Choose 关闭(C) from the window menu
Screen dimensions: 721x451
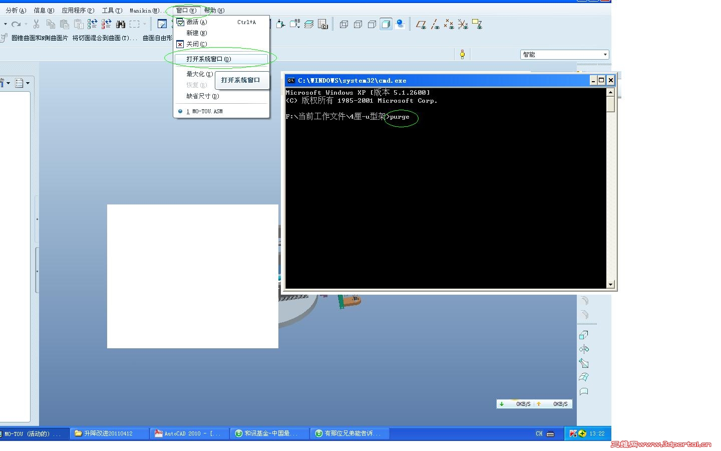click(x=221, y=44)
